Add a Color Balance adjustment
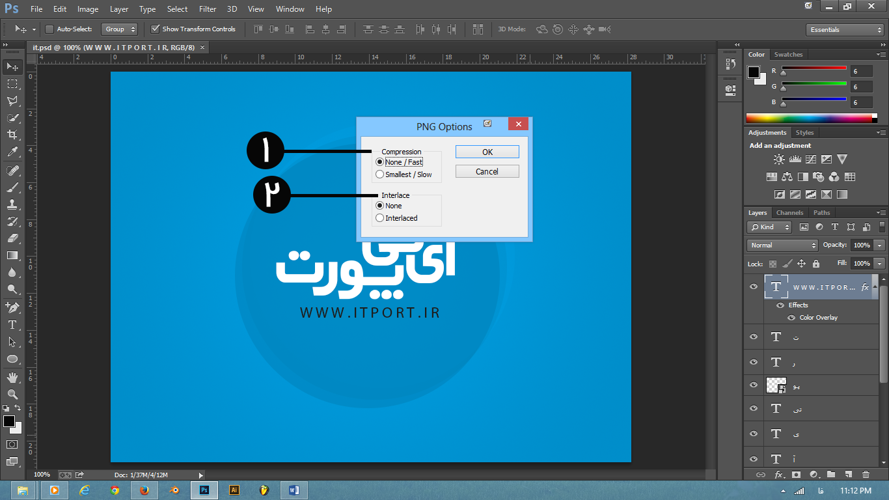The width and height of the screenshot is (889, 500). [787, 176]
